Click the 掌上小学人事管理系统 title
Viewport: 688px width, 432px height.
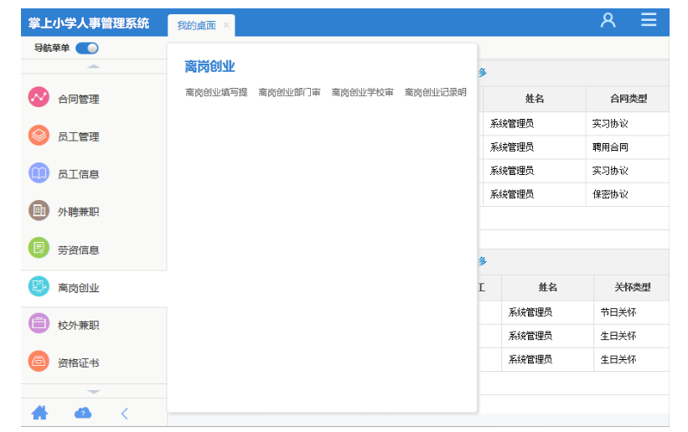pos(89,23)
